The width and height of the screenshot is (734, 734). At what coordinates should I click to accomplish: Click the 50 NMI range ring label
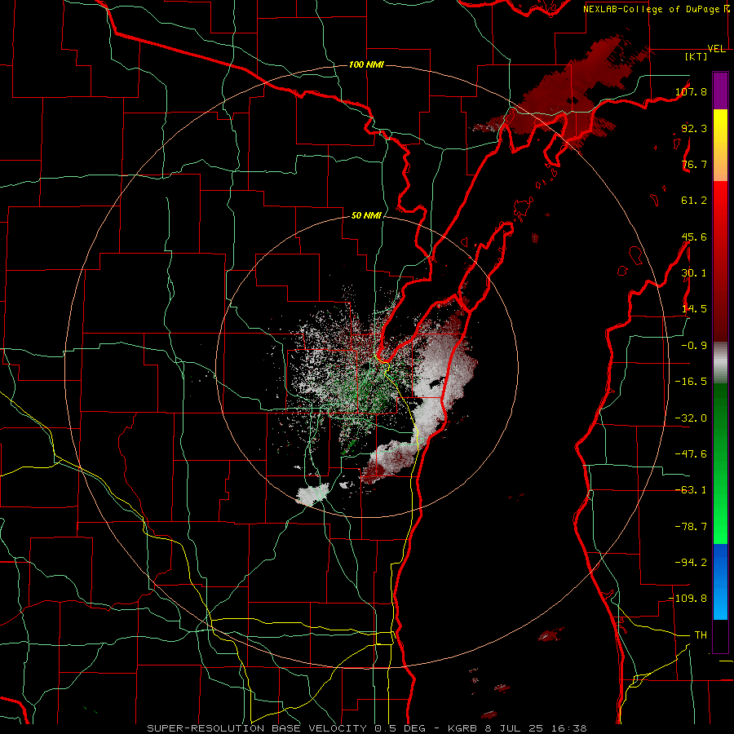(366, 216)
